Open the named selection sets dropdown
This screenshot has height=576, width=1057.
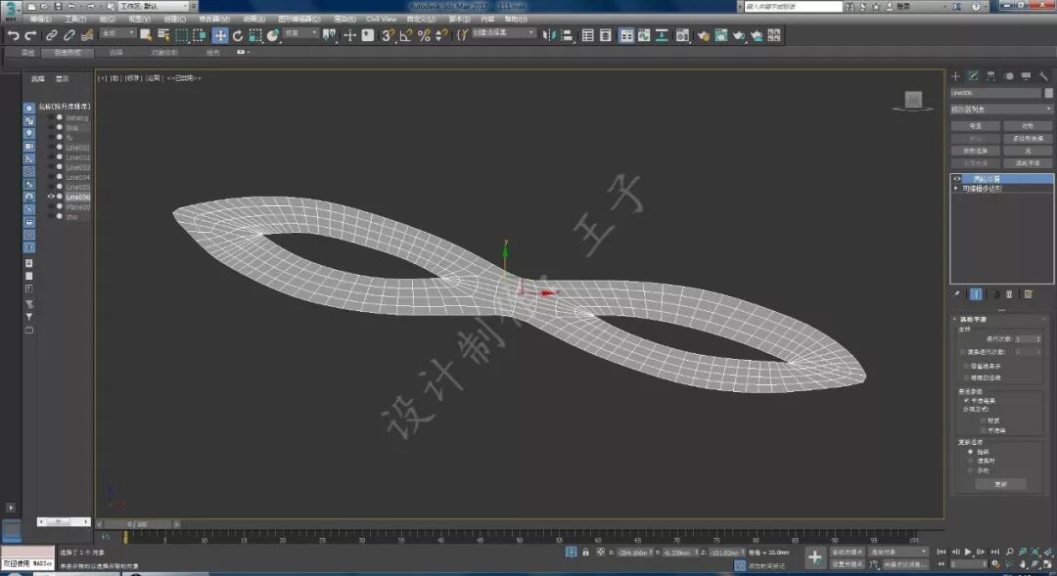504,33
